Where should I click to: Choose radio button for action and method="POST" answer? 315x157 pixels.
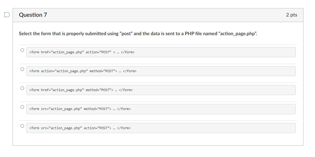[x=22, y=69]
